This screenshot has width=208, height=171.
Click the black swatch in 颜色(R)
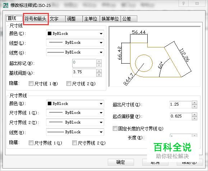tap(50, 103)
